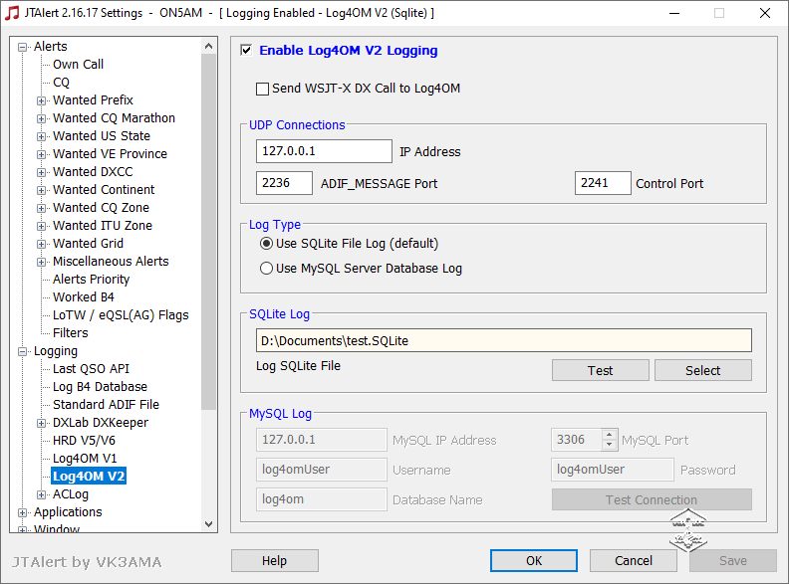This screenshot has height=584, width=789.
Task: Expand Wanted Continent node
Action: tap(41, 190)
